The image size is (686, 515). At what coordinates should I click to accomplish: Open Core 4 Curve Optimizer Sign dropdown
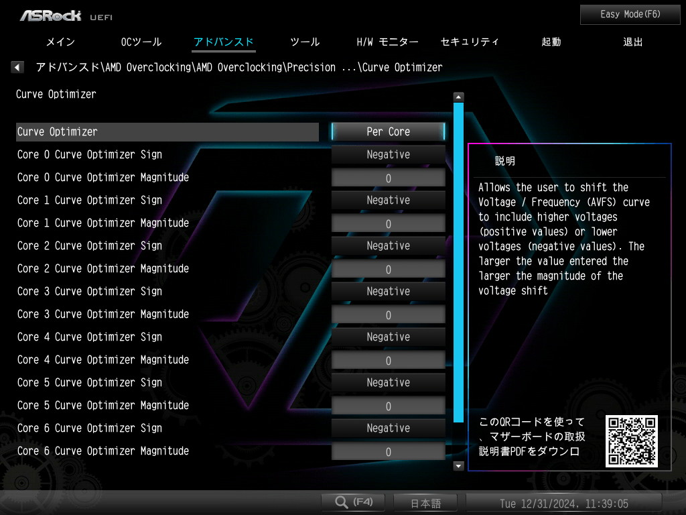click(x=388, y=337)
